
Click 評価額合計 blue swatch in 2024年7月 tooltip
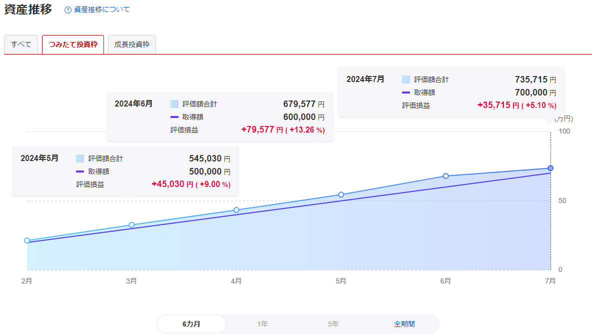coord(406,79)
